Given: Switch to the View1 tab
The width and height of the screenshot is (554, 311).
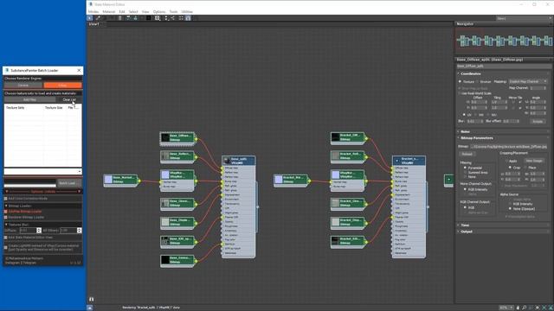Looking at the screenshot, I should pos(94,24).
